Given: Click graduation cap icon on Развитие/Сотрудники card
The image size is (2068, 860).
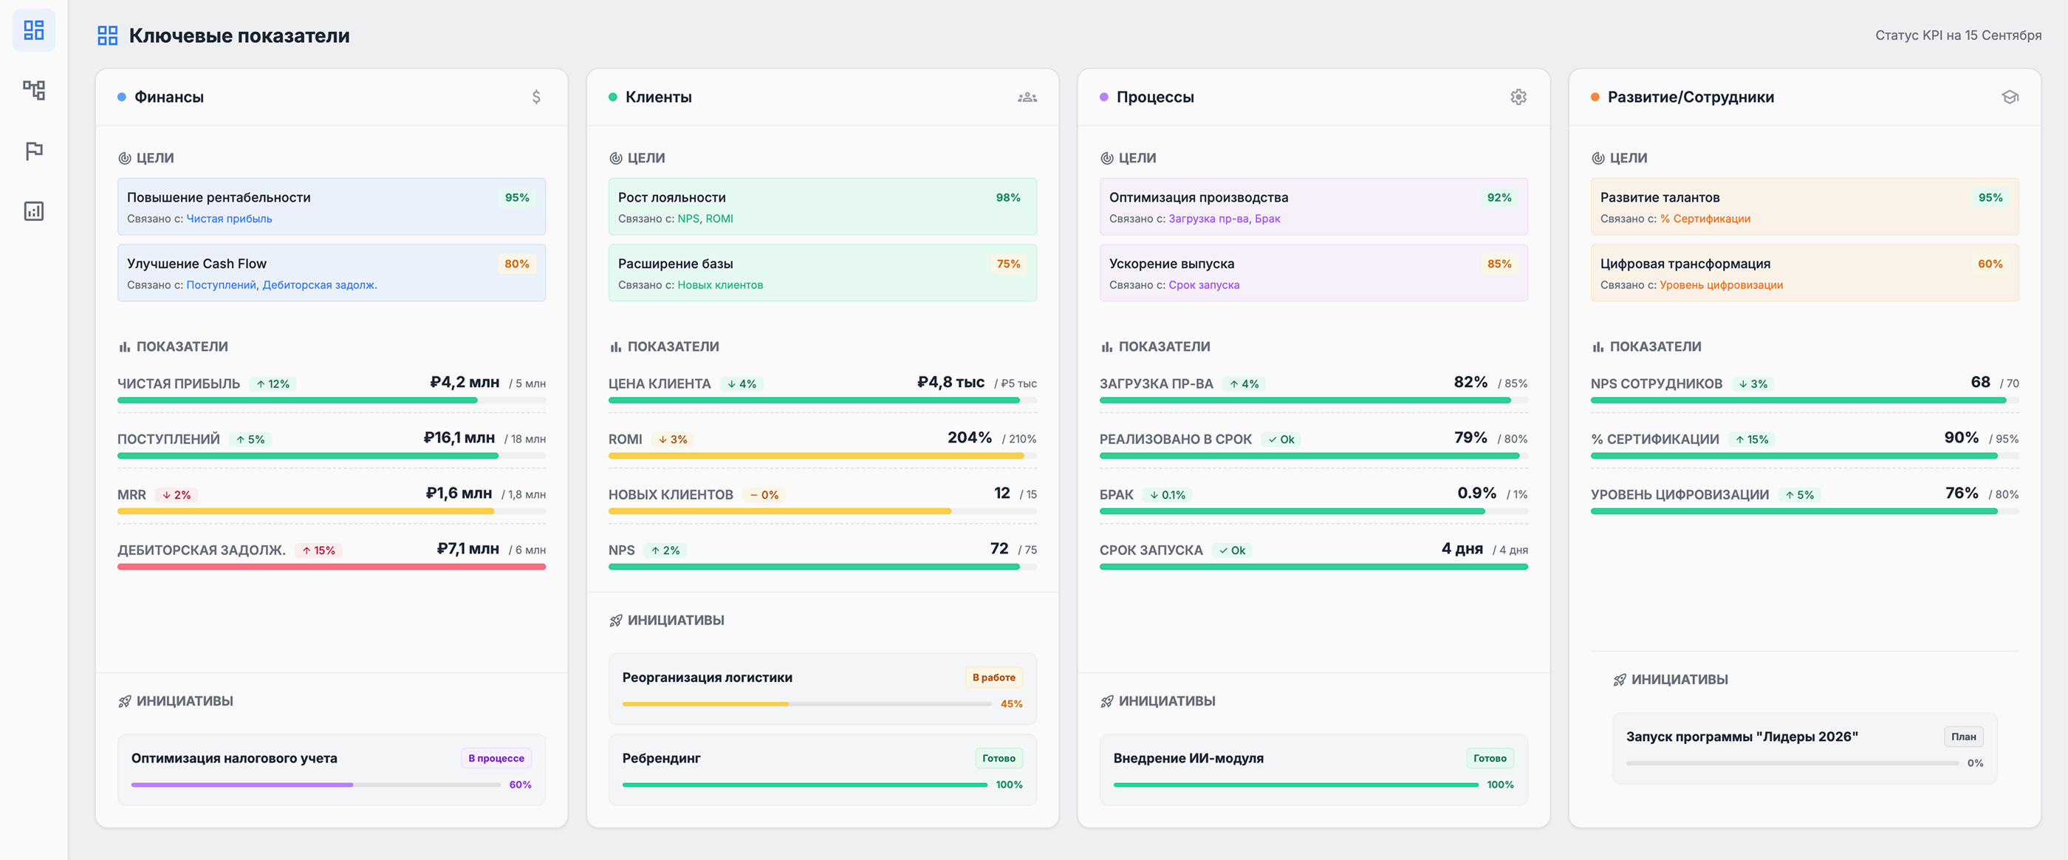Looking at the screenshot, I should pyautogui.click(x=2010, y=98).
